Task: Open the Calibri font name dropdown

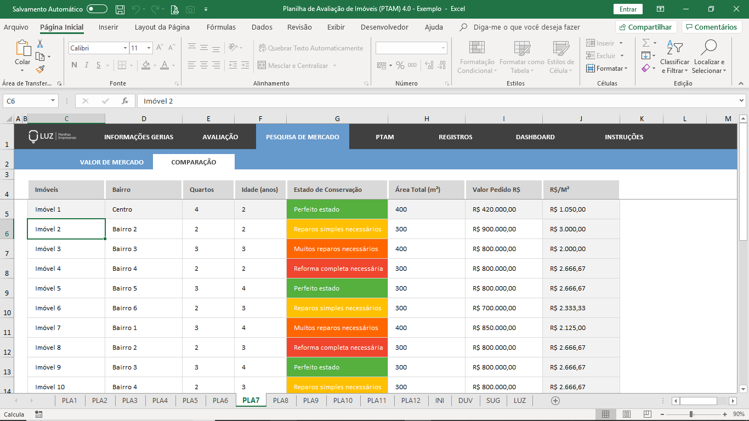Action: 125,48
